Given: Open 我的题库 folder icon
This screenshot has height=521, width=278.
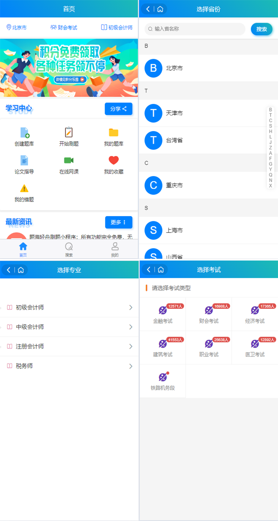Looking at the screenshot, I should pos(114,132).
